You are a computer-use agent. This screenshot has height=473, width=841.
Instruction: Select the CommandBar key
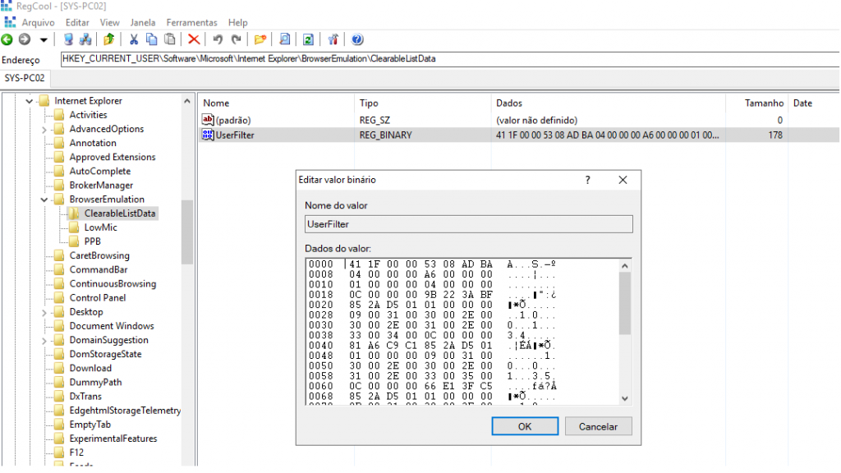point(99,269)
